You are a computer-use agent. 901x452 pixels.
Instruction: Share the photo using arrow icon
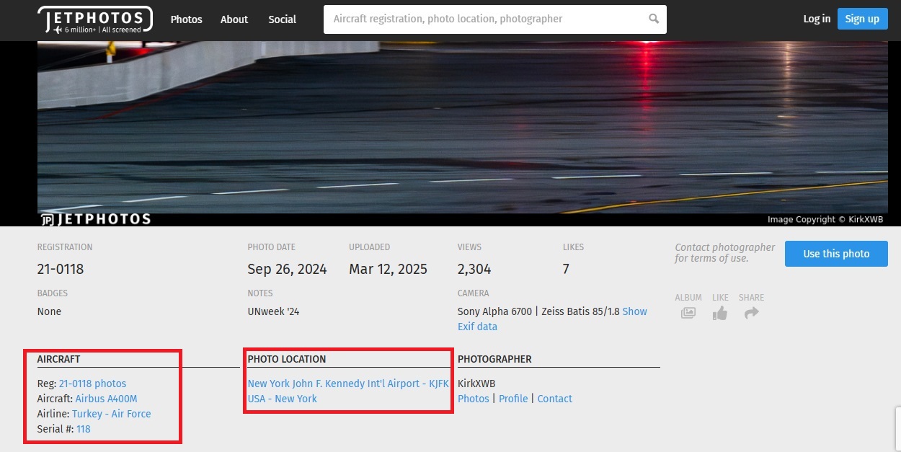(x=751, y=313)
